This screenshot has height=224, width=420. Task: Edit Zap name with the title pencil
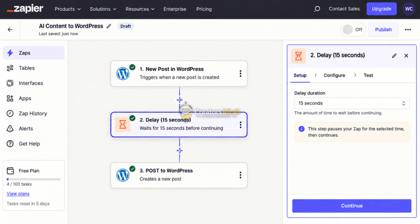(x=109, y=26)
